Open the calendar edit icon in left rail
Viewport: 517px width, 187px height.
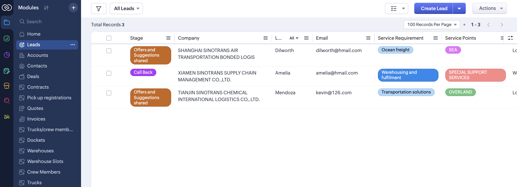(x=7, y=71)
